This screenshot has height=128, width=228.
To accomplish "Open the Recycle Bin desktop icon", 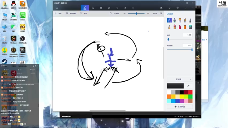I will click(x=5, y=40).
